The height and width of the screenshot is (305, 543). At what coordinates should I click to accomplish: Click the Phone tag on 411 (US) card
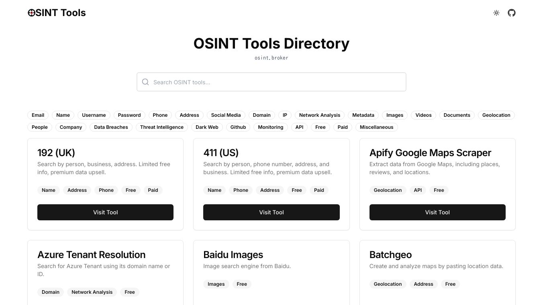[x=241, y=190]
